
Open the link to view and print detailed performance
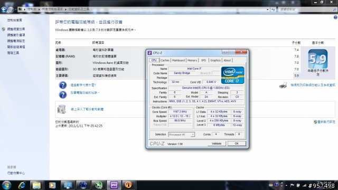tap(313, 85)
